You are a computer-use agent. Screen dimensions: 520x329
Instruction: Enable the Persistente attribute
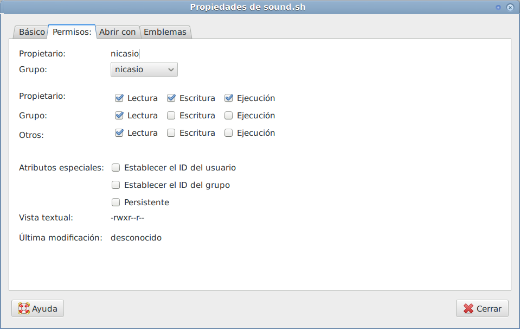115,203
